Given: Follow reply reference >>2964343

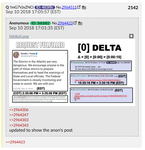Looking at the screenshot, I should 19,125.
